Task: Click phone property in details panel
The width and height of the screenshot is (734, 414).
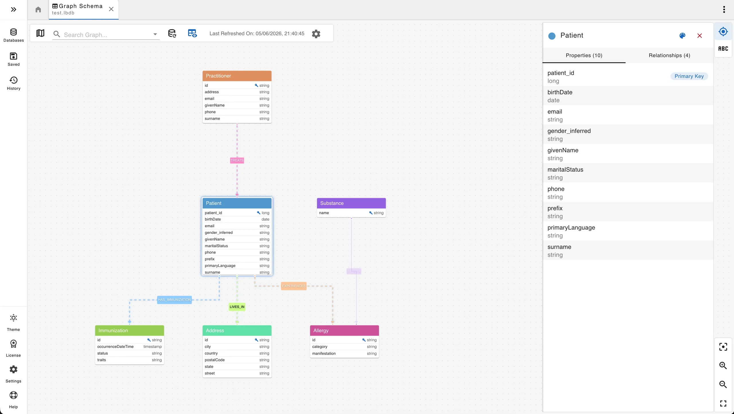Action: [x=628, y=193]
